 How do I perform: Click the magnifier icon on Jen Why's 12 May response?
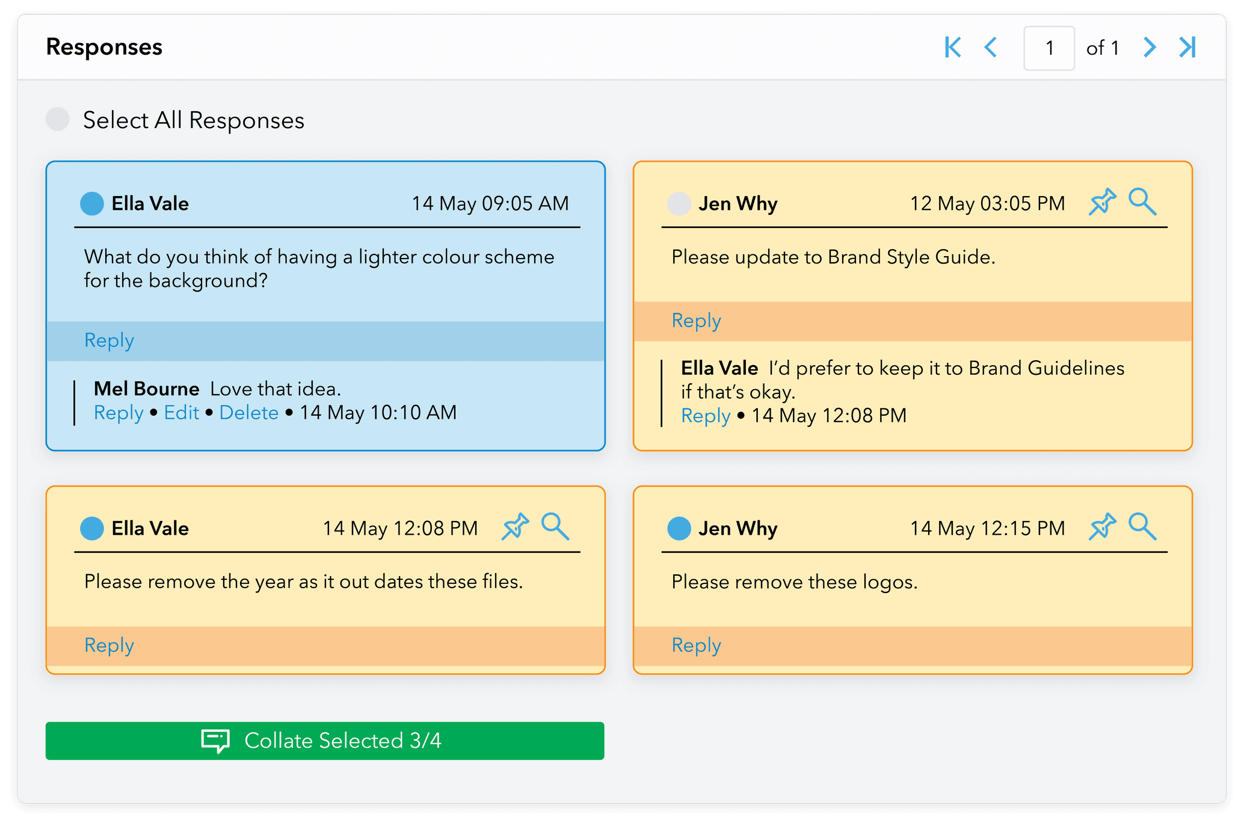[x=1142, y=202]
